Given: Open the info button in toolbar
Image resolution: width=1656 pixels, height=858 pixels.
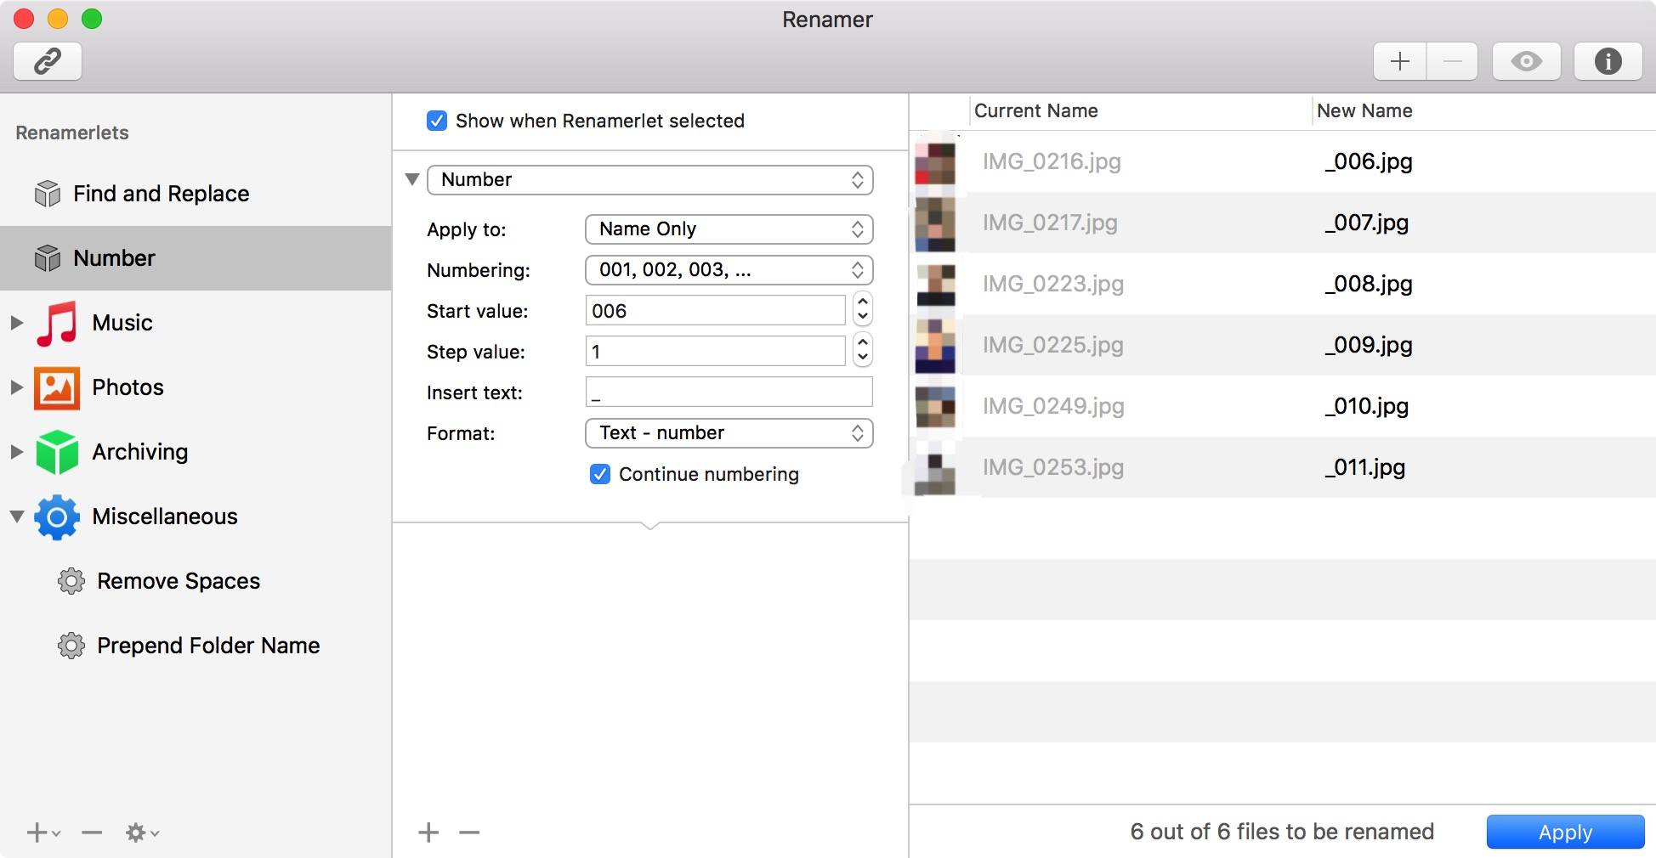Looking at the screenshot, I should [x=1607, y=61].
